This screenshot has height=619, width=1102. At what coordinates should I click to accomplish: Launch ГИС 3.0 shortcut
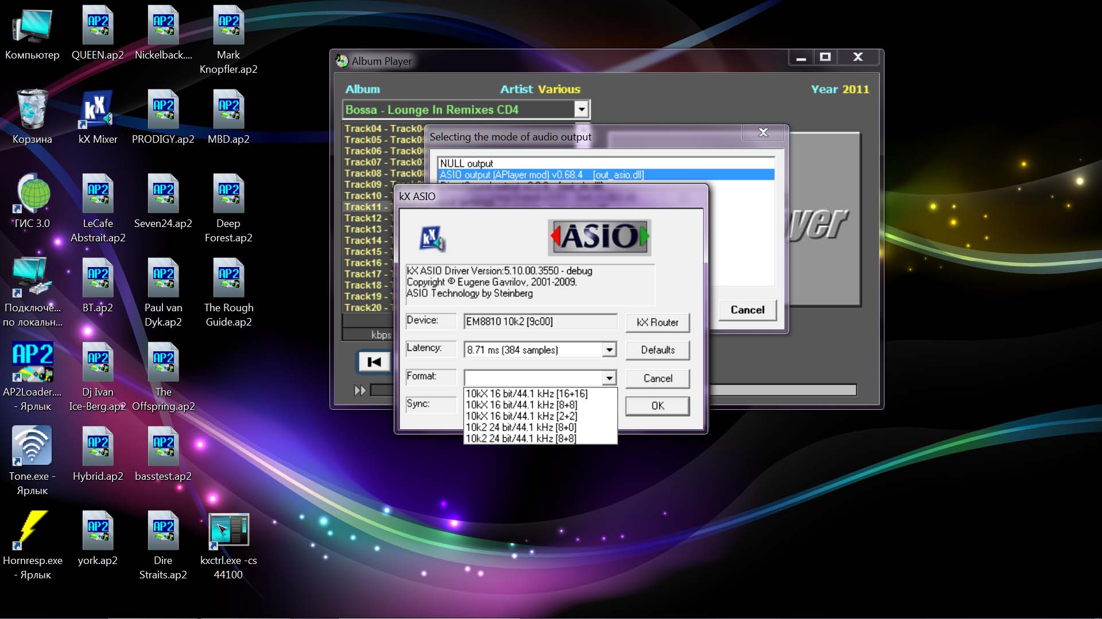click(32, 193)
